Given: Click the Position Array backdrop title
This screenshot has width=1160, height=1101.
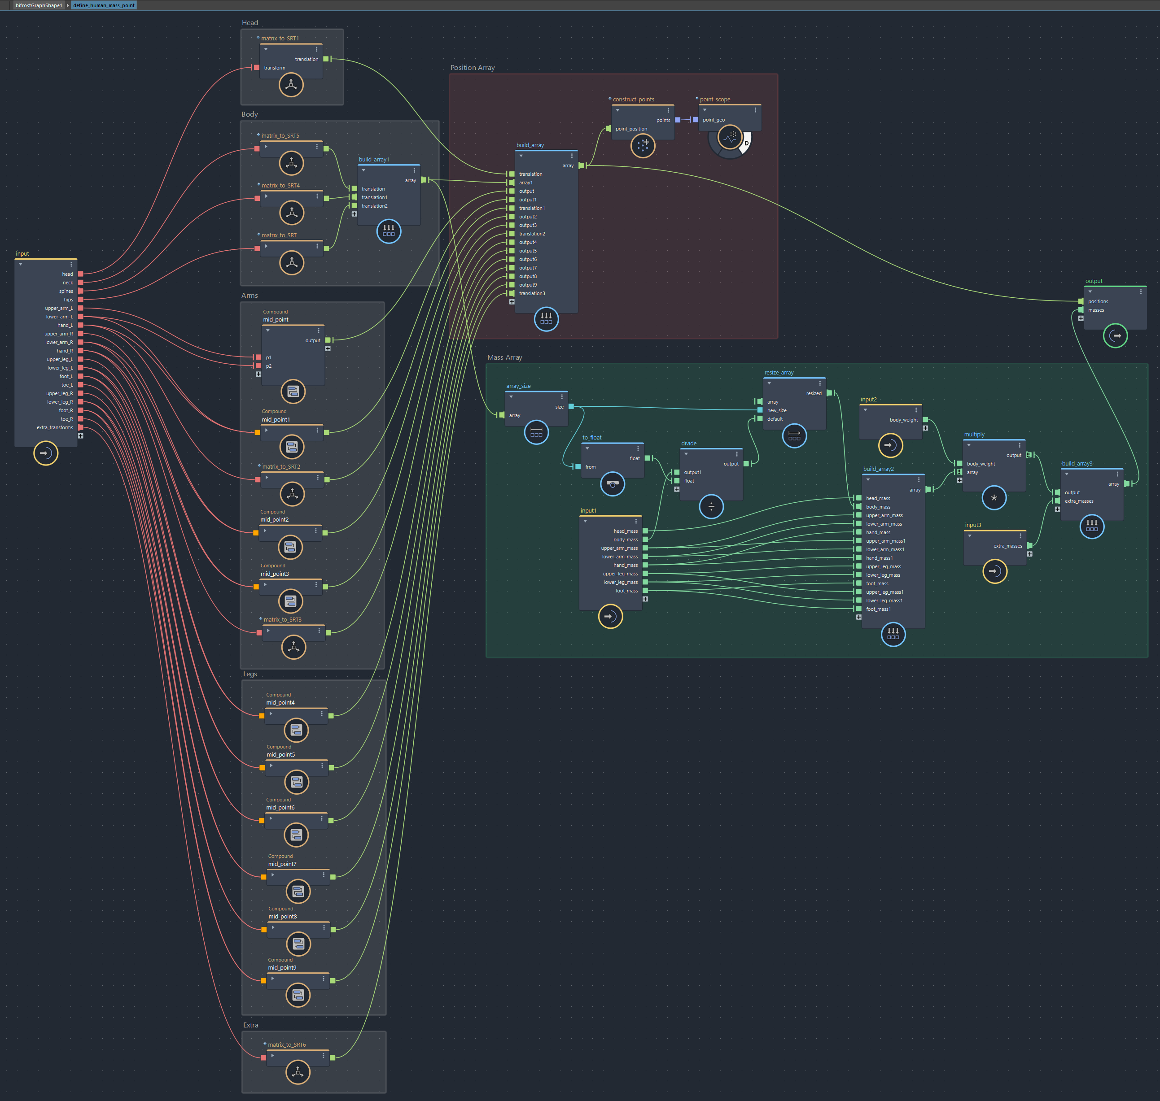Looking at the screenshot, I should 472,67.
